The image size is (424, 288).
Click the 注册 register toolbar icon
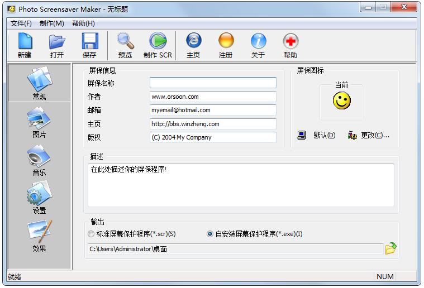(226, 45)
